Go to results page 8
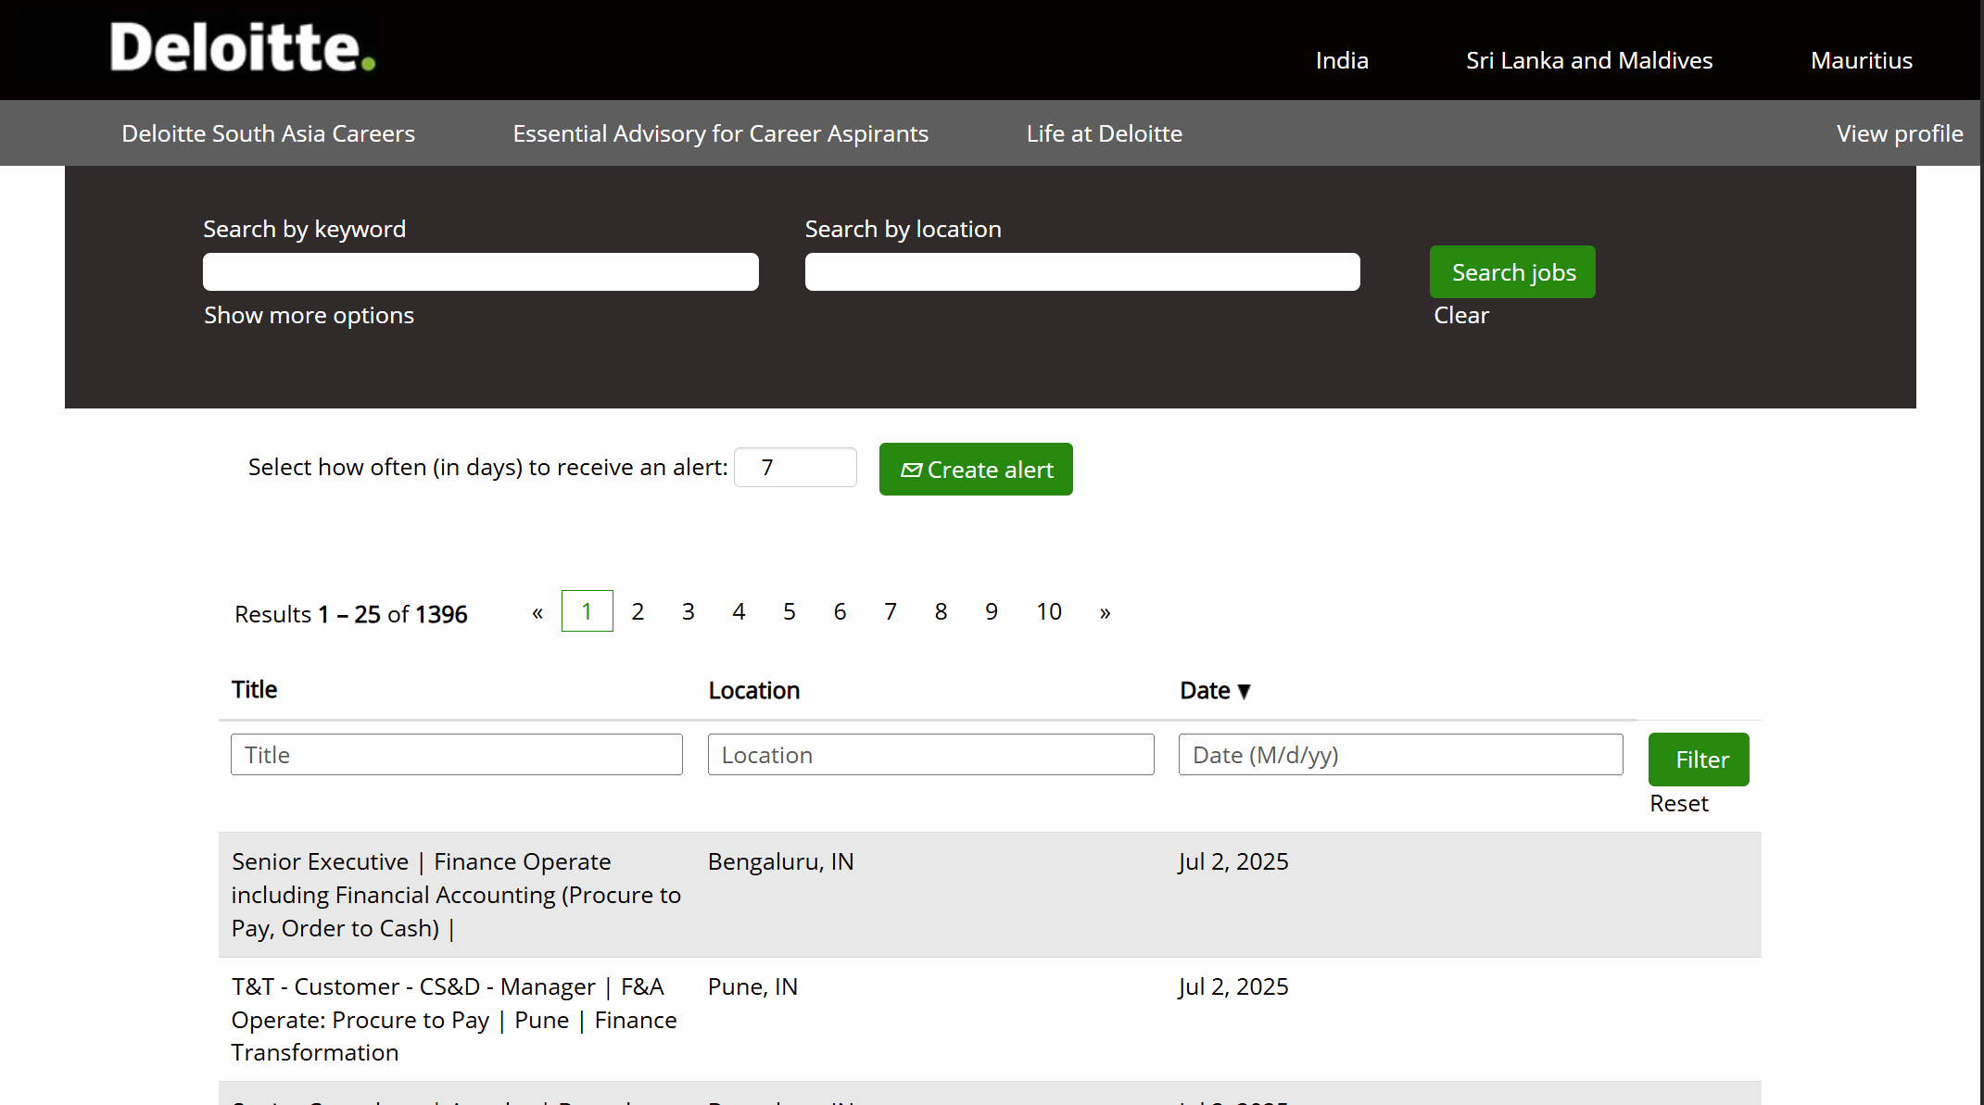The image size is (1984, 1105). [x=941, y=611]
